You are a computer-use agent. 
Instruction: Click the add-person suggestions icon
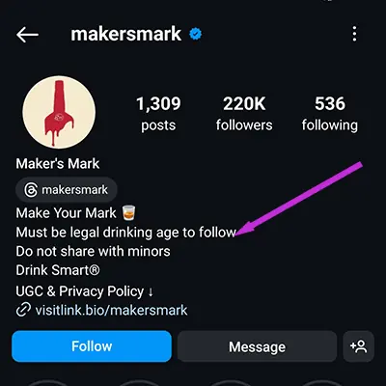tap(358, 346)
